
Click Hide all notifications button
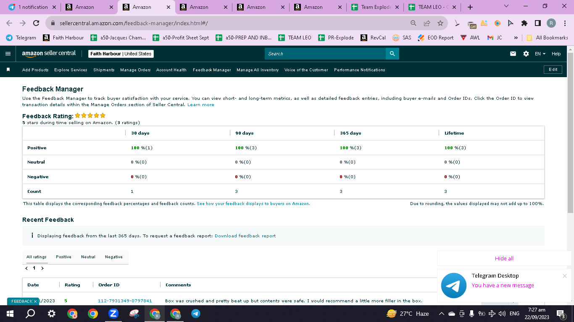click(504, 258)
